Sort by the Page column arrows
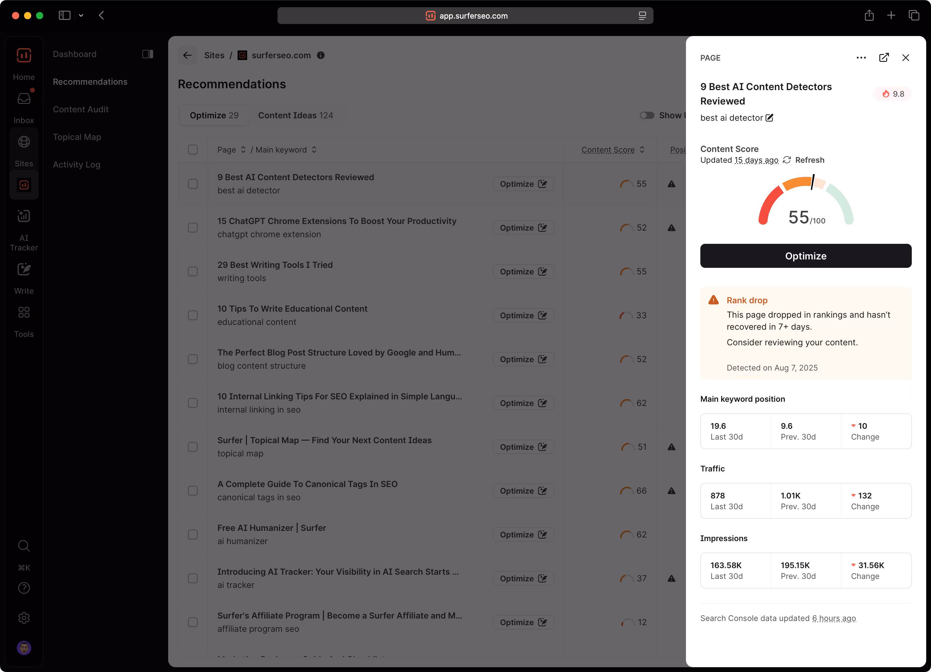Image resolution: width=931 pixels, height=672 pixels. pyautogui.click(x=243, y=150)
